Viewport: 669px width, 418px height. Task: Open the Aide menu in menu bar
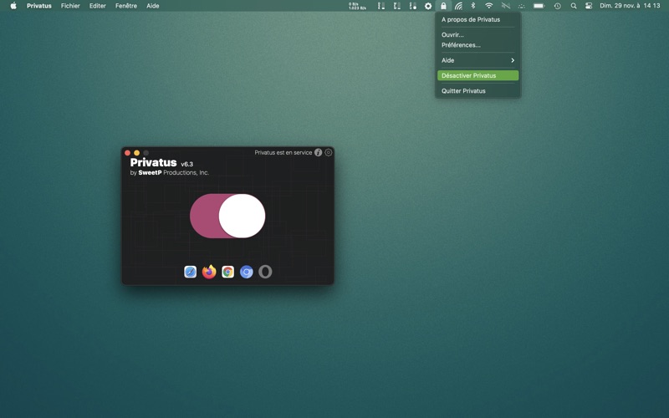click(x=153, y=6)
